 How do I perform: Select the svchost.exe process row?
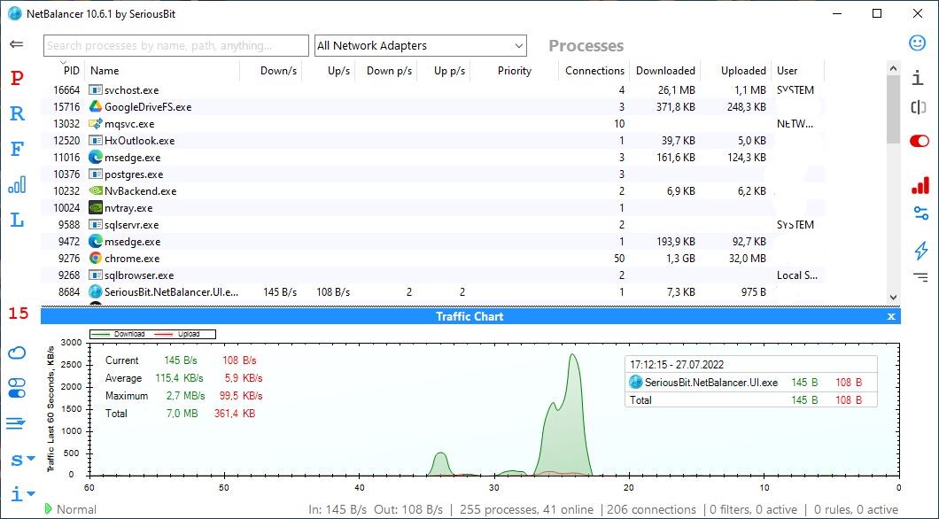click(432, 89)
